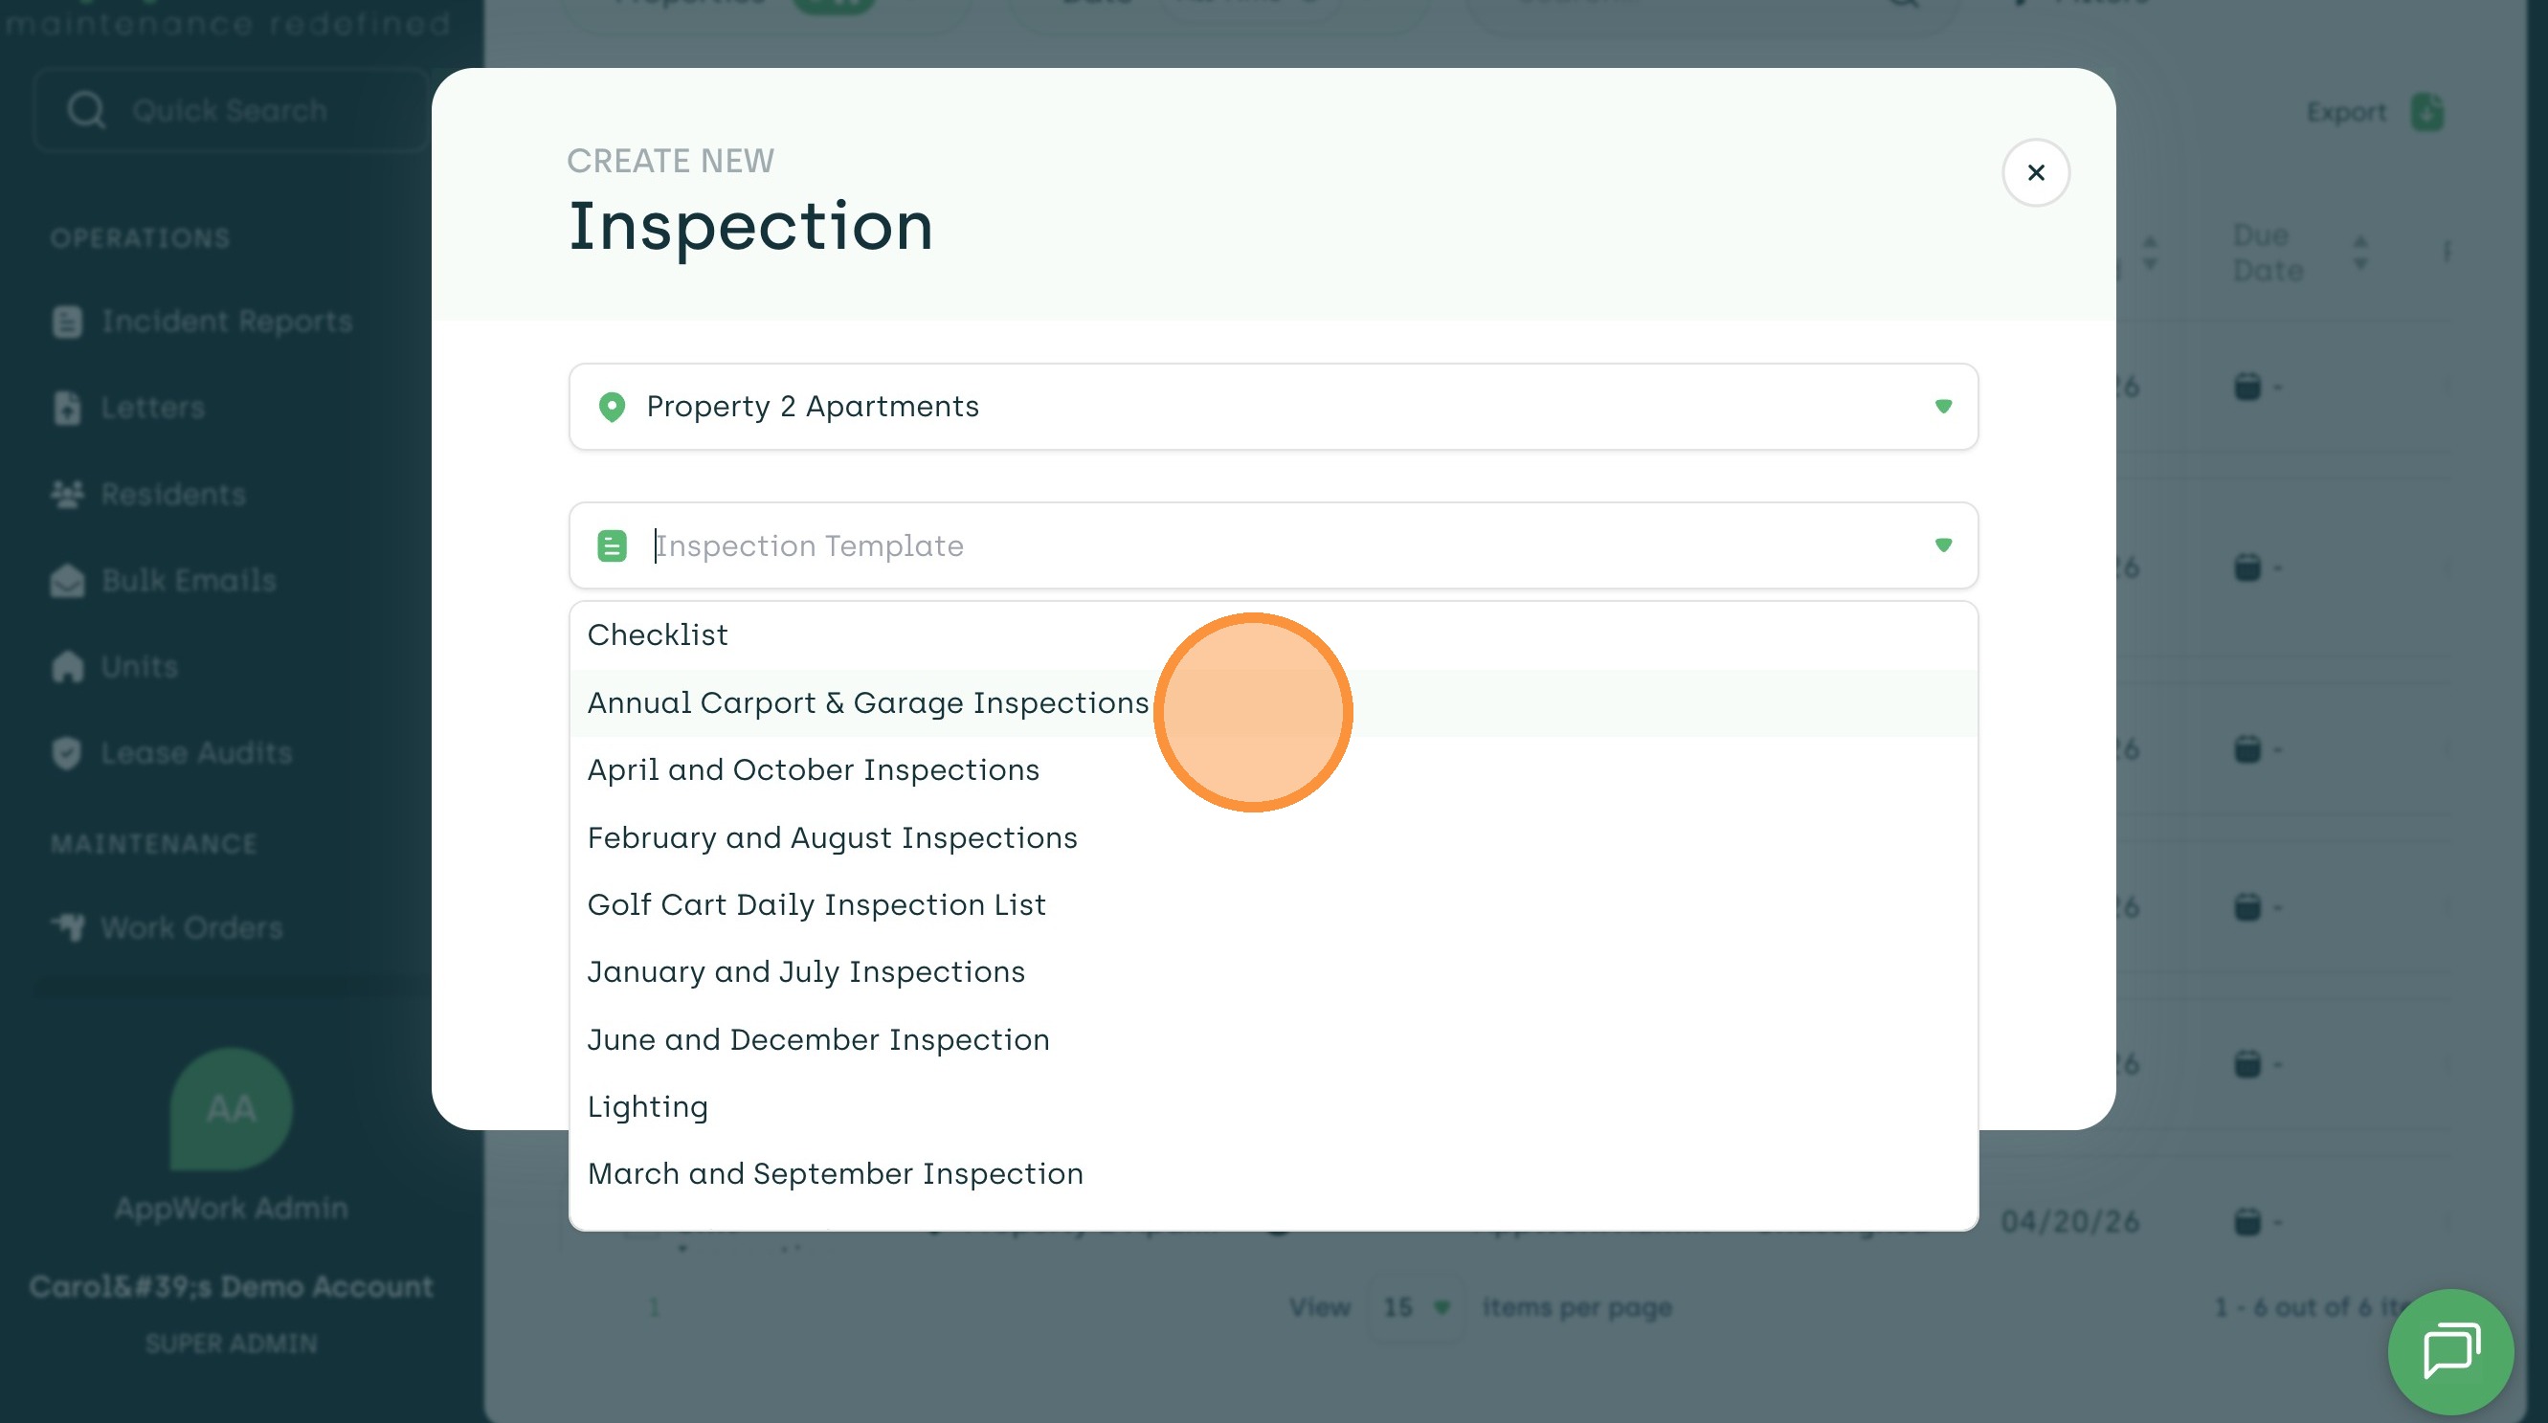Click the Incident Reports sidebar icon
The width and height of the screenshot is (2548, 1423).
click(x=67, y=322)
